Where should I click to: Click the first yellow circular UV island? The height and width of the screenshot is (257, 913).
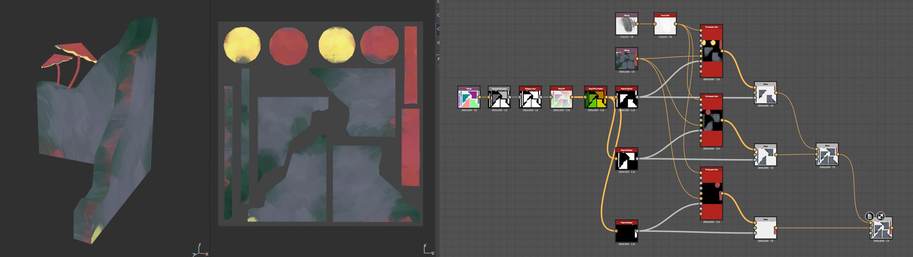(x=242, y=45)
